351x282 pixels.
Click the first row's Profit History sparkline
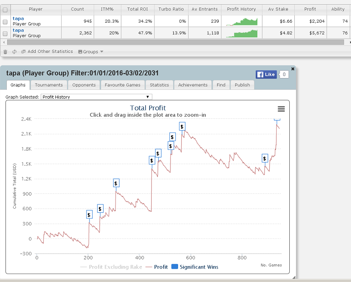click(x=242, y=21)
